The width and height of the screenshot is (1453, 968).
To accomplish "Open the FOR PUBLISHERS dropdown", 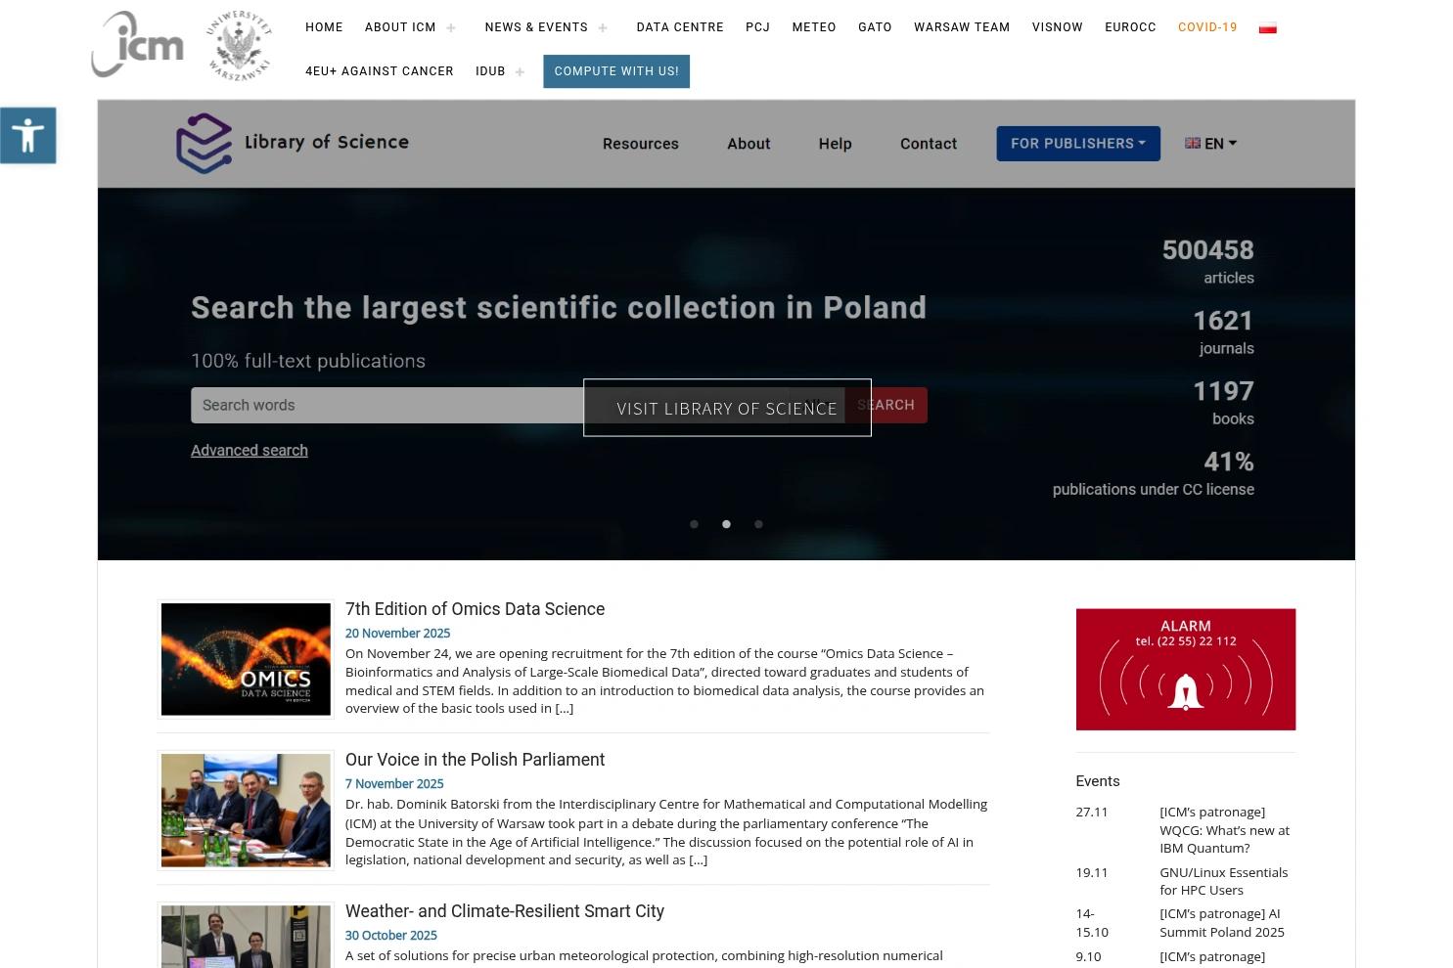I will (x=1077, y=143).
